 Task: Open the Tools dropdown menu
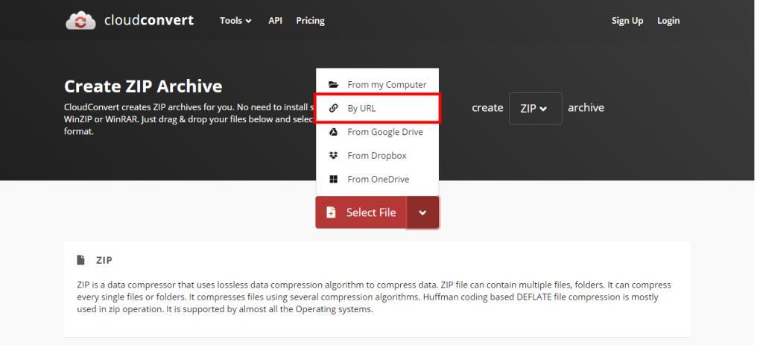[235, 20]
